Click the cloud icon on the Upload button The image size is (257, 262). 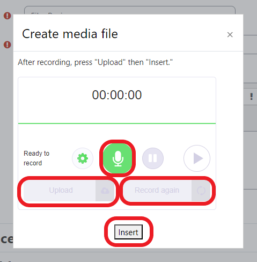[x=105, y=191]
